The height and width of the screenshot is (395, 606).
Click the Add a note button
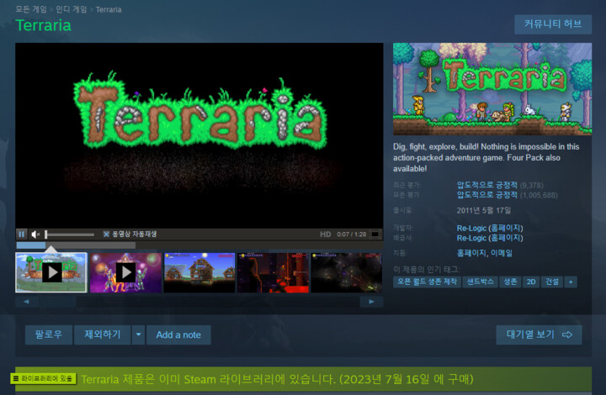coord(178,334)
